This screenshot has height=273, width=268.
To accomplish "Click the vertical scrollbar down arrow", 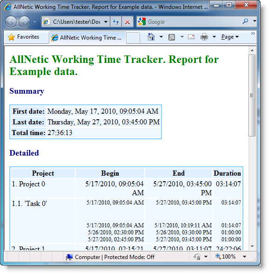I will [252, 246].
